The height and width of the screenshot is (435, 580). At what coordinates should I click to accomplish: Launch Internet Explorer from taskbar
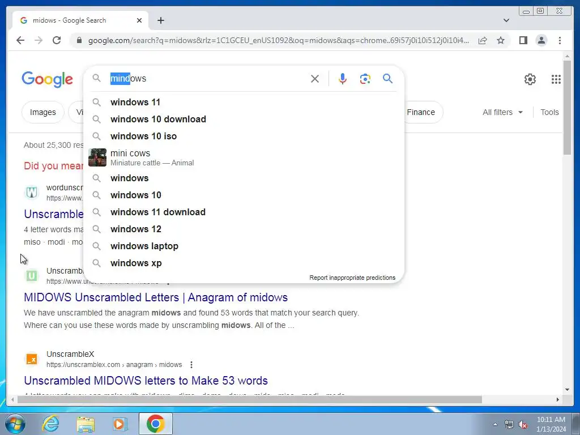(50, 424)
